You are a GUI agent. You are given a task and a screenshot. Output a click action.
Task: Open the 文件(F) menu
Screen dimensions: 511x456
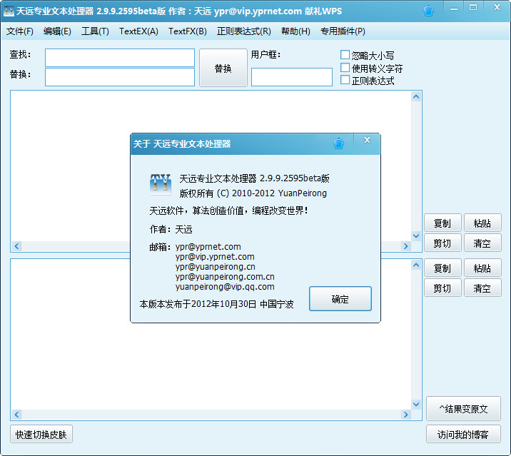pyautogui.click(x=20, y=31)
